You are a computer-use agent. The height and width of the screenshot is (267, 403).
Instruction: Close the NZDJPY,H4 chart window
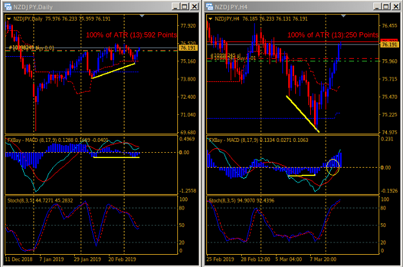click(396, 6)
